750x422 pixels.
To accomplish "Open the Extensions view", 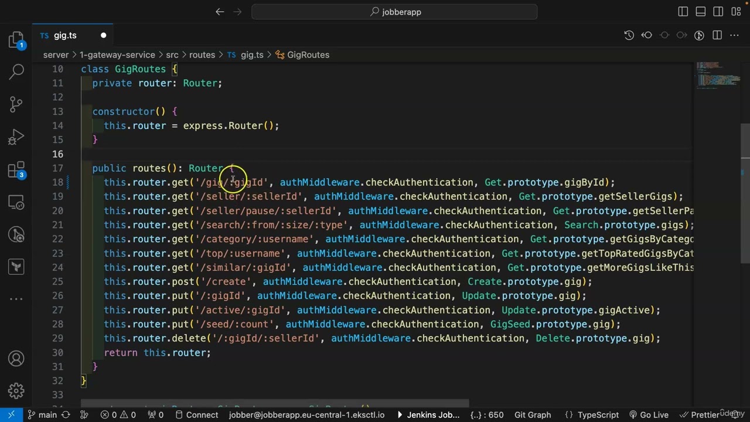I will 16,170.
